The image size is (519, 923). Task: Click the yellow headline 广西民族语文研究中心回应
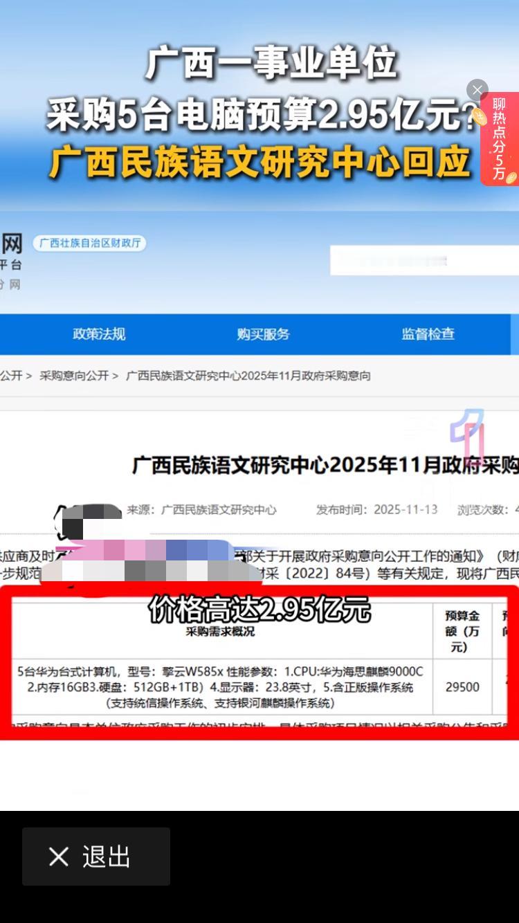pos(260,163)
